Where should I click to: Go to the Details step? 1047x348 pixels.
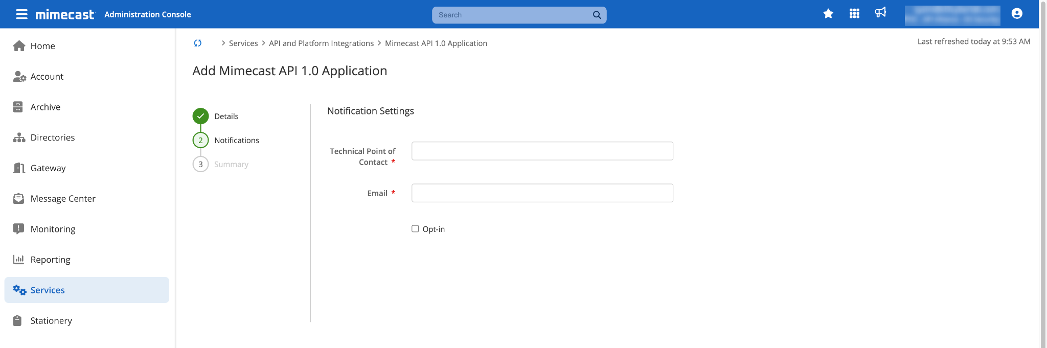click(x=226, y=117)
